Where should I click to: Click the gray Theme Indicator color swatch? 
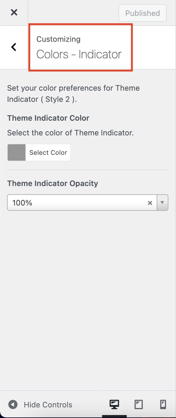(x=16, y=152)
